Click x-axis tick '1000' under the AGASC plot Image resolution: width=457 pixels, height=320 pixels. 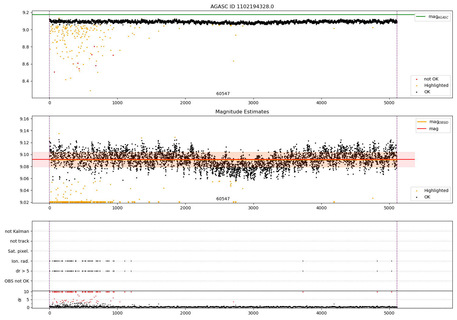click(x=117, y=103)
